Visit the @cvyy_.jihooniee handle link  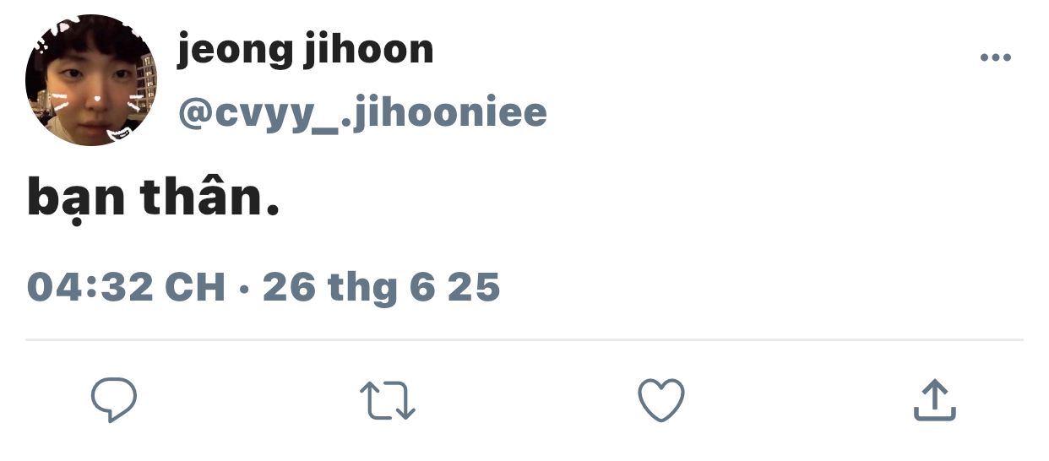click(x=362, y=112)
